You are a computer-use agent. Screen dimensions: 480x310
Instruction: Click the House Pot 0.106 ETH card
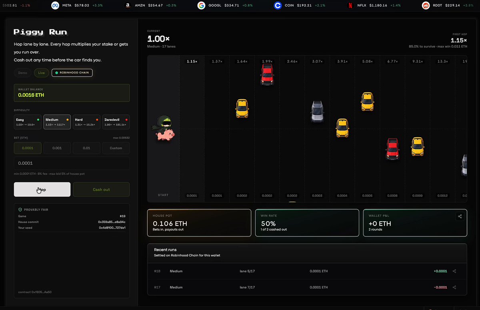pos(199,223)
